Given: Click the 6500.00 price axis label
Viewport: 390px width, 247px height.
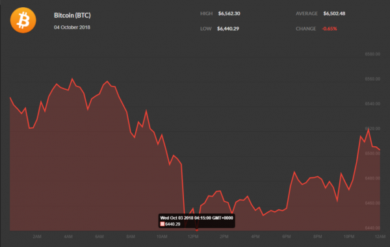Looking at the screenshot, I should click(372, 153).
